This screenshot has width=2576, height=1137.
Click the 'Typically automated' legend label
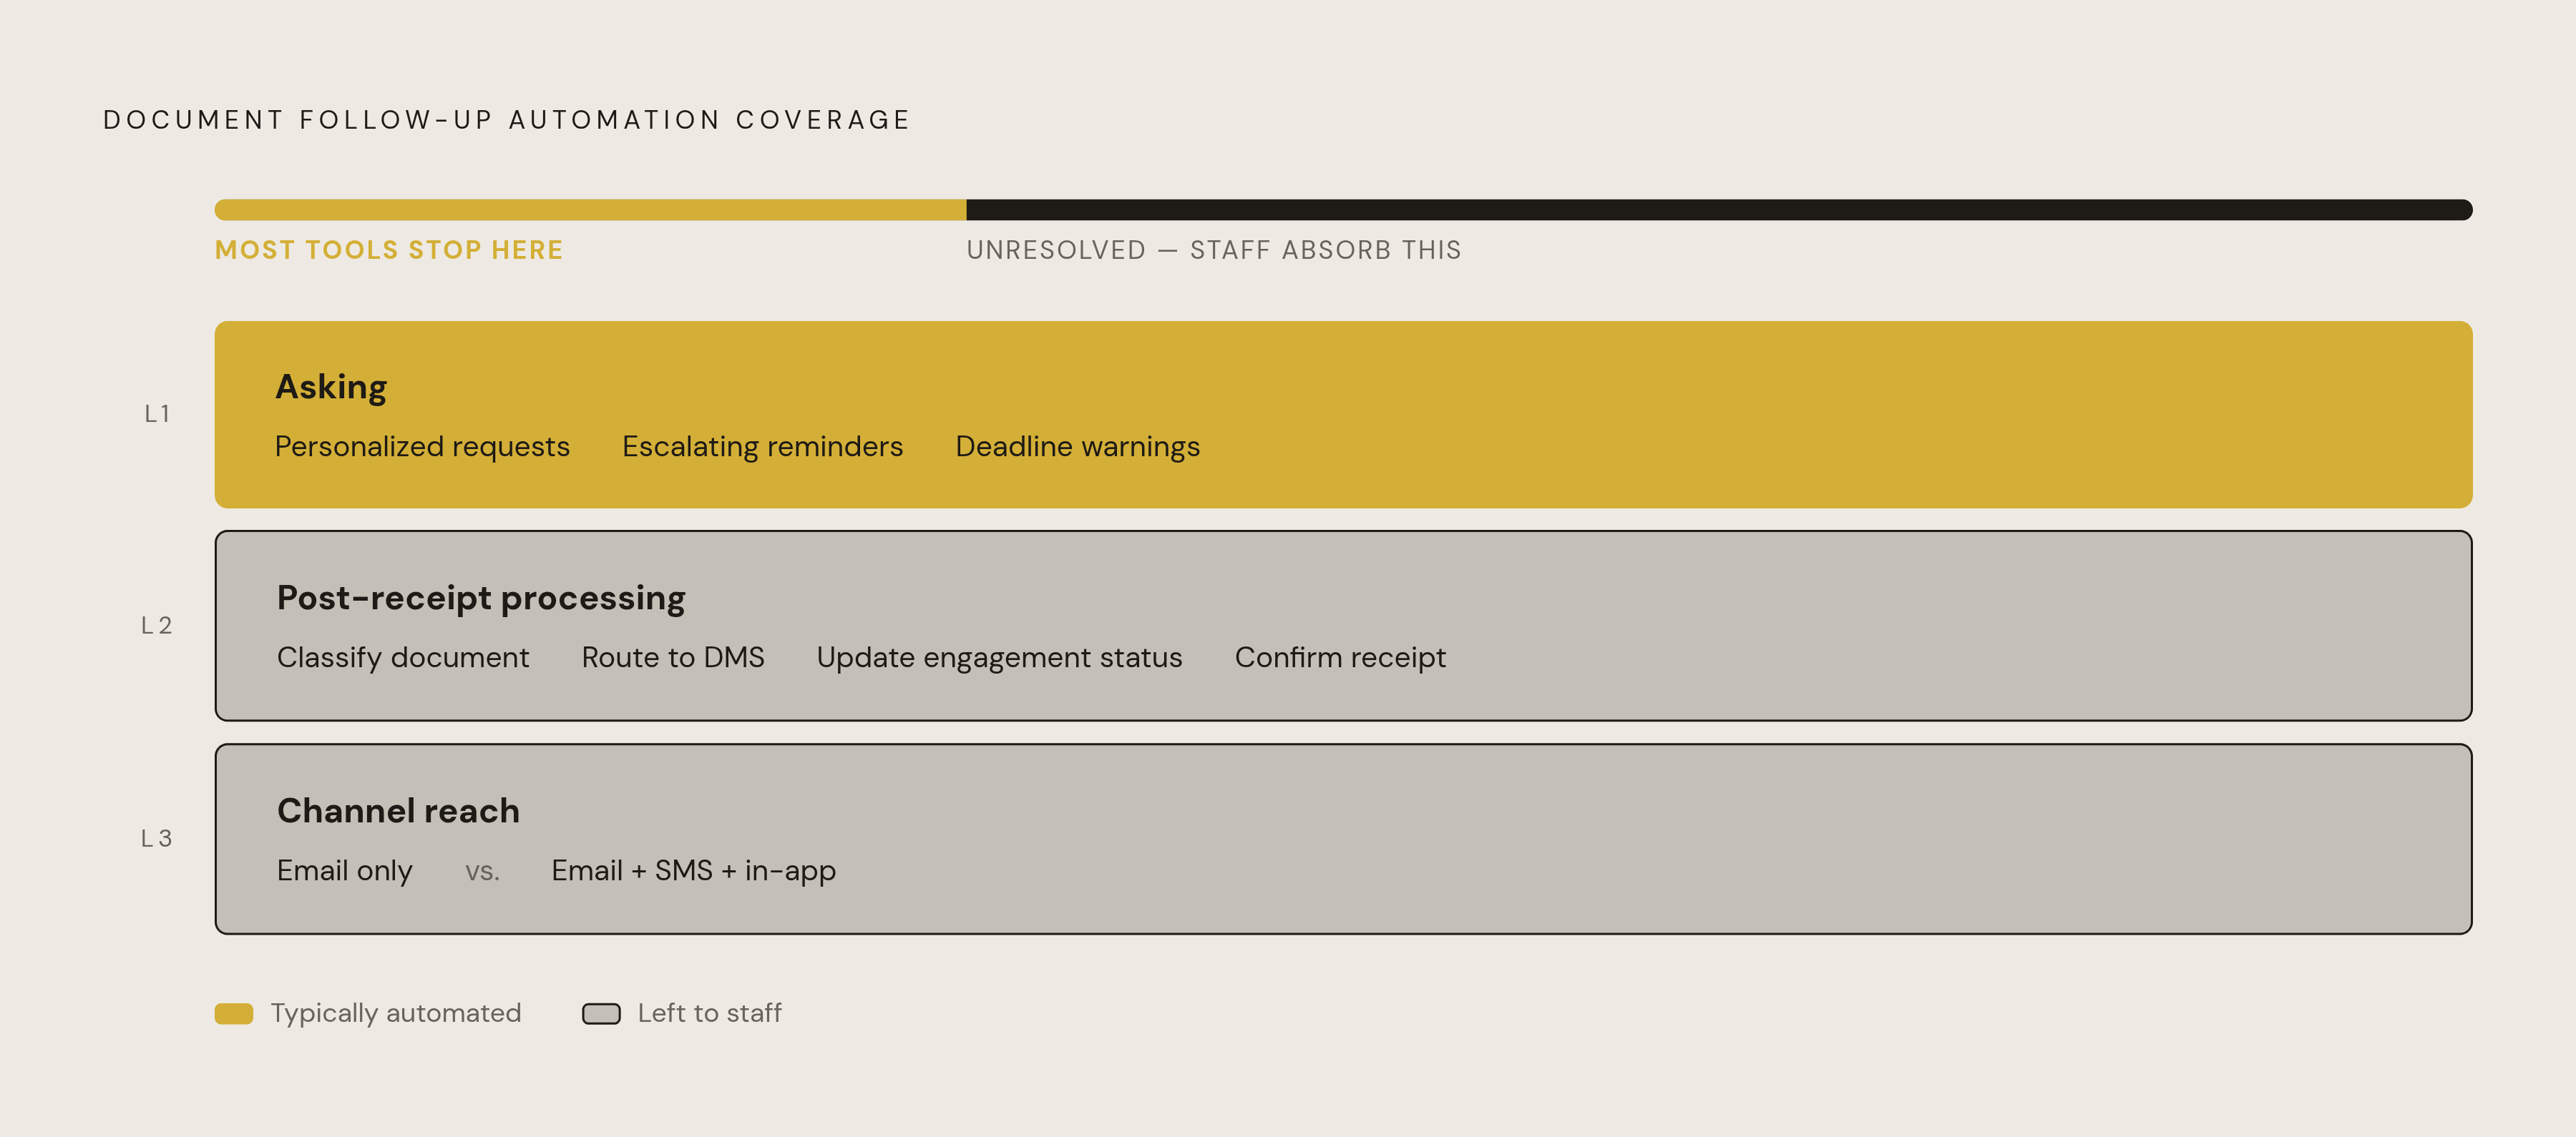click(x=396, y=1013)
